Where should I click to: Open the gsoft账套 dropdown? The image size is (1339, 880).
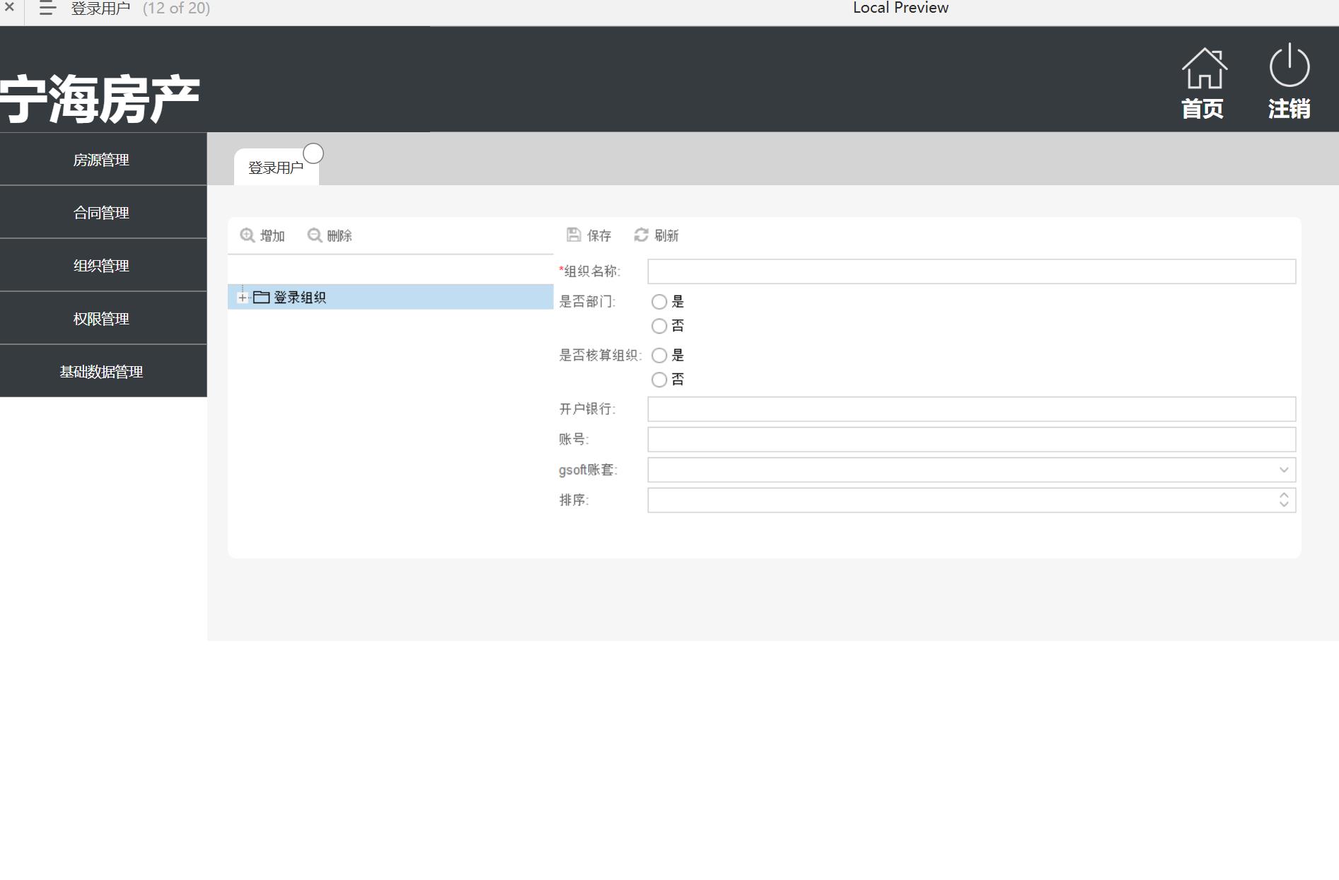pyautogui.click(x=1284, y=470)
